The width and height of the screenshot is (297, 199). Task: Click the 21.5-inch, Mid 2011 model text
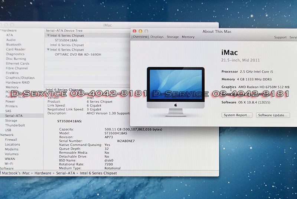point(241,60)
